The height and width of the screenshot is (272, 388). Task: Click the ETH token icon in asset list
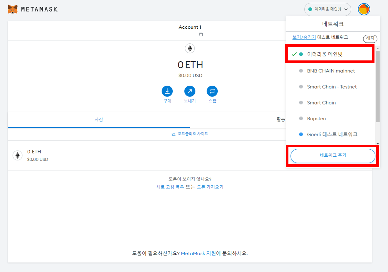click(18, 155)
